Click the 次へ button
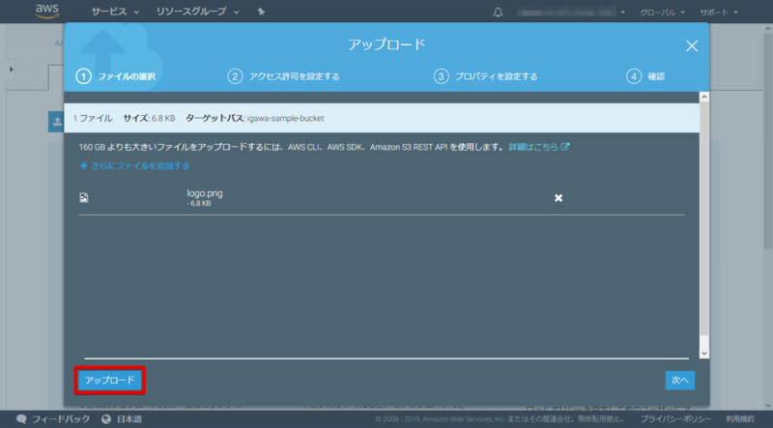 click(680, 380)
